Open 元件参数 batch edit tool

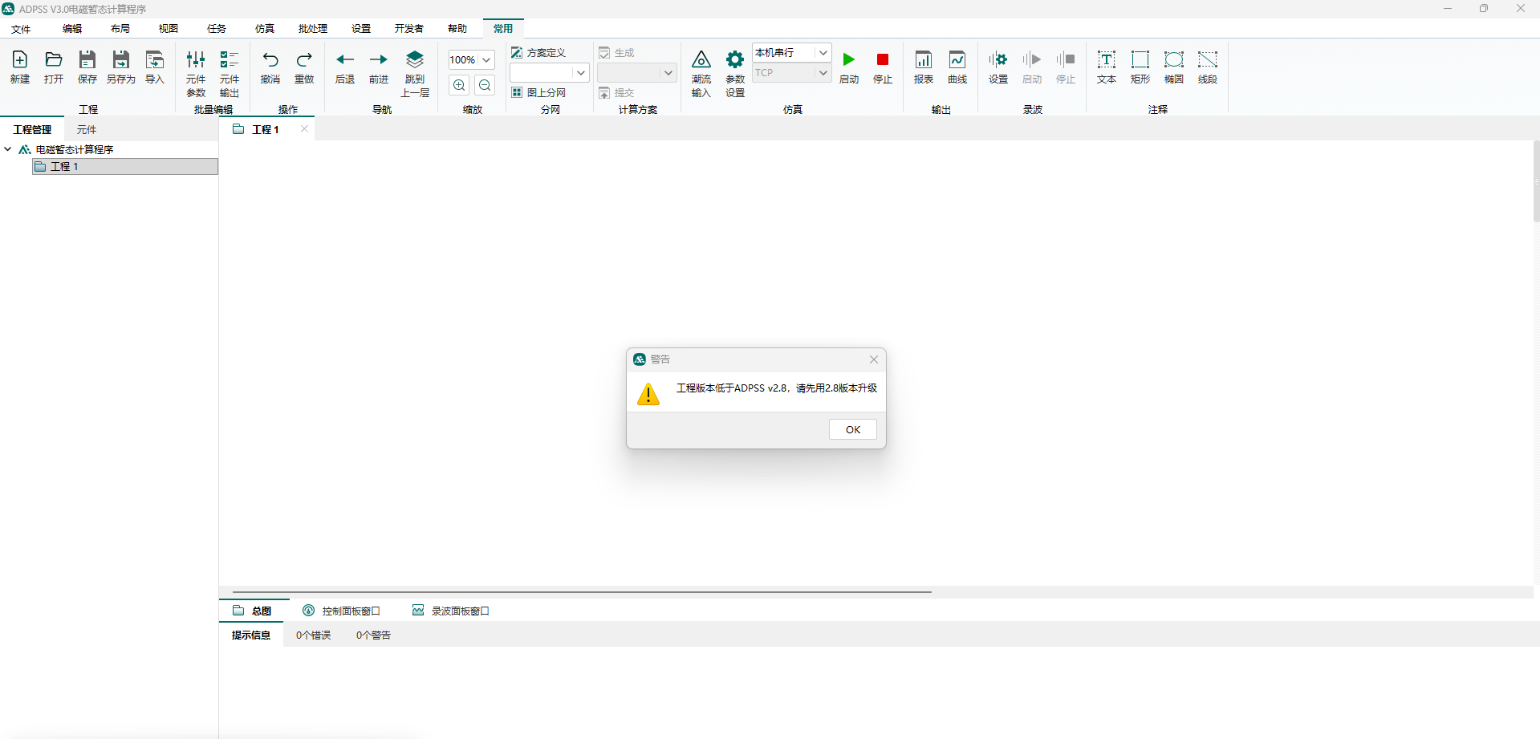click(x=196, y=60)
